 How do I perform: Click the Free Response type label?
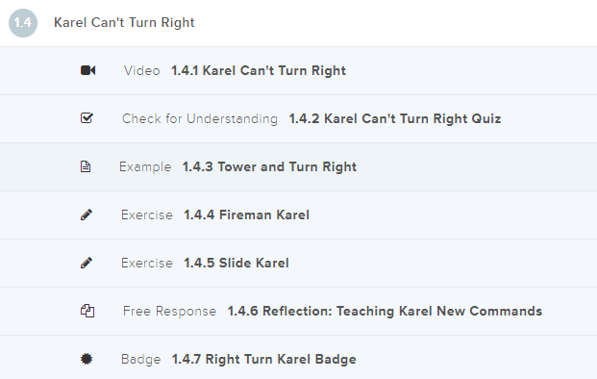pyautogui.click(x=169, y=311)
